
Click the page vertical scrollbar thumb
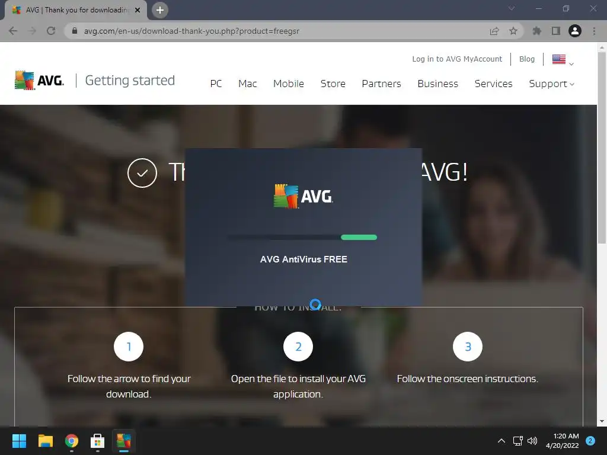(602, 147)
